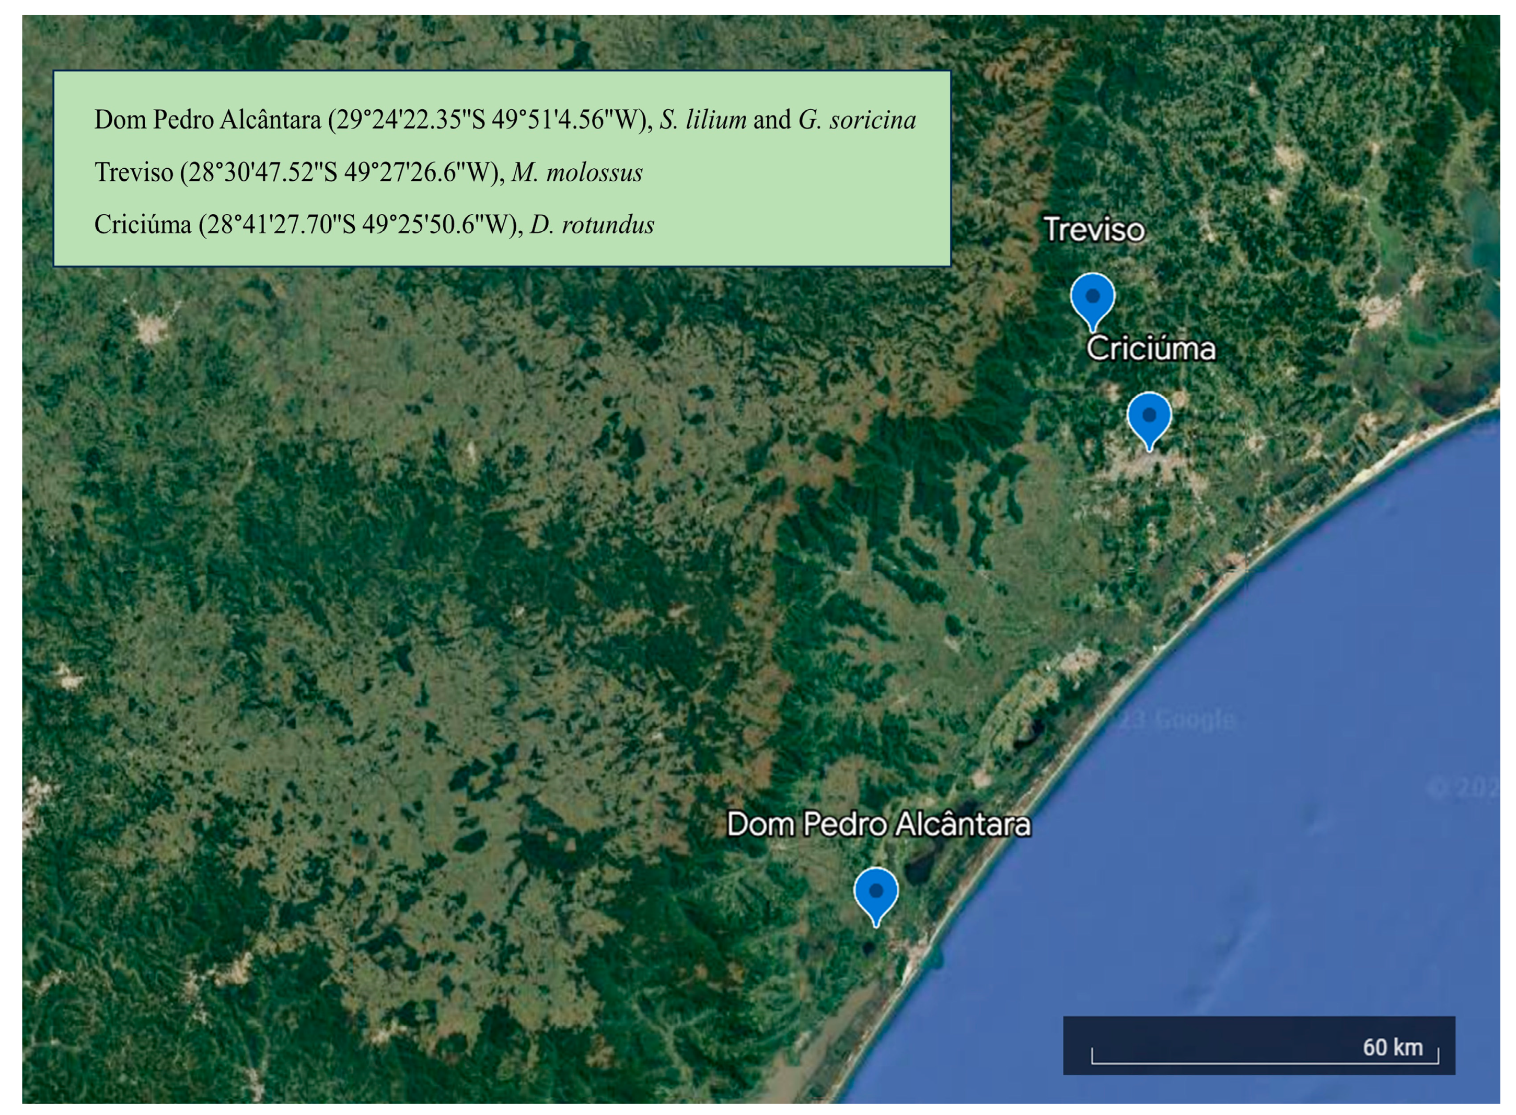Screen dimensions: 1516x1115
Task: Click the blue pin below the Treviso label
Action: click(x=1092, y=297)
